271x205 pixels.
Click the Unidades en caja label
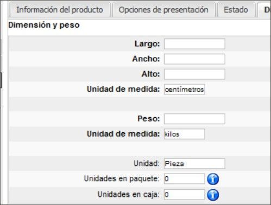point(129,195)
